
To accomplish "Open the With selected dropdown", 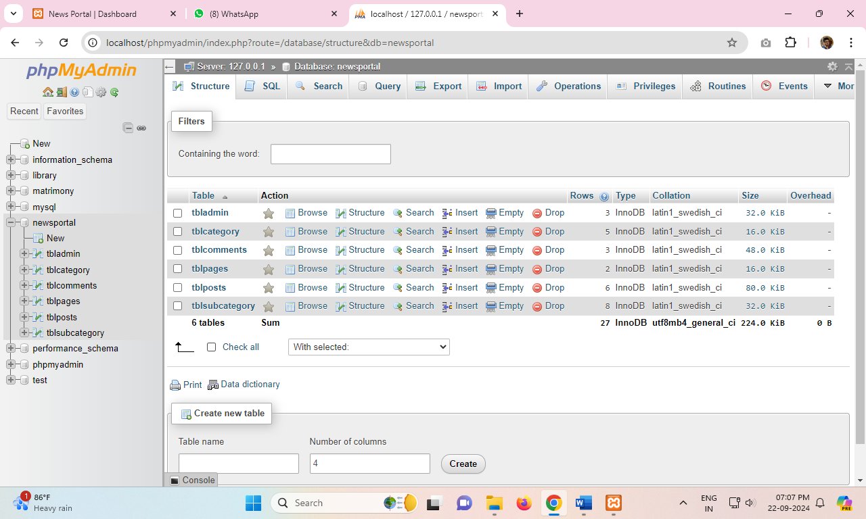I will [x=369, y=347].
